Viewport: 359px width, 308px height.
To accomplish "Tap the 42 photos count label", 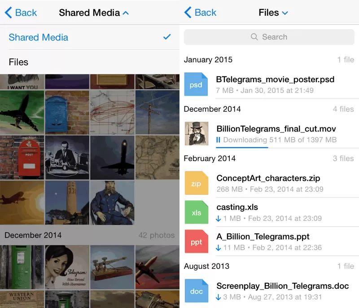I will (x=157, y=235).
